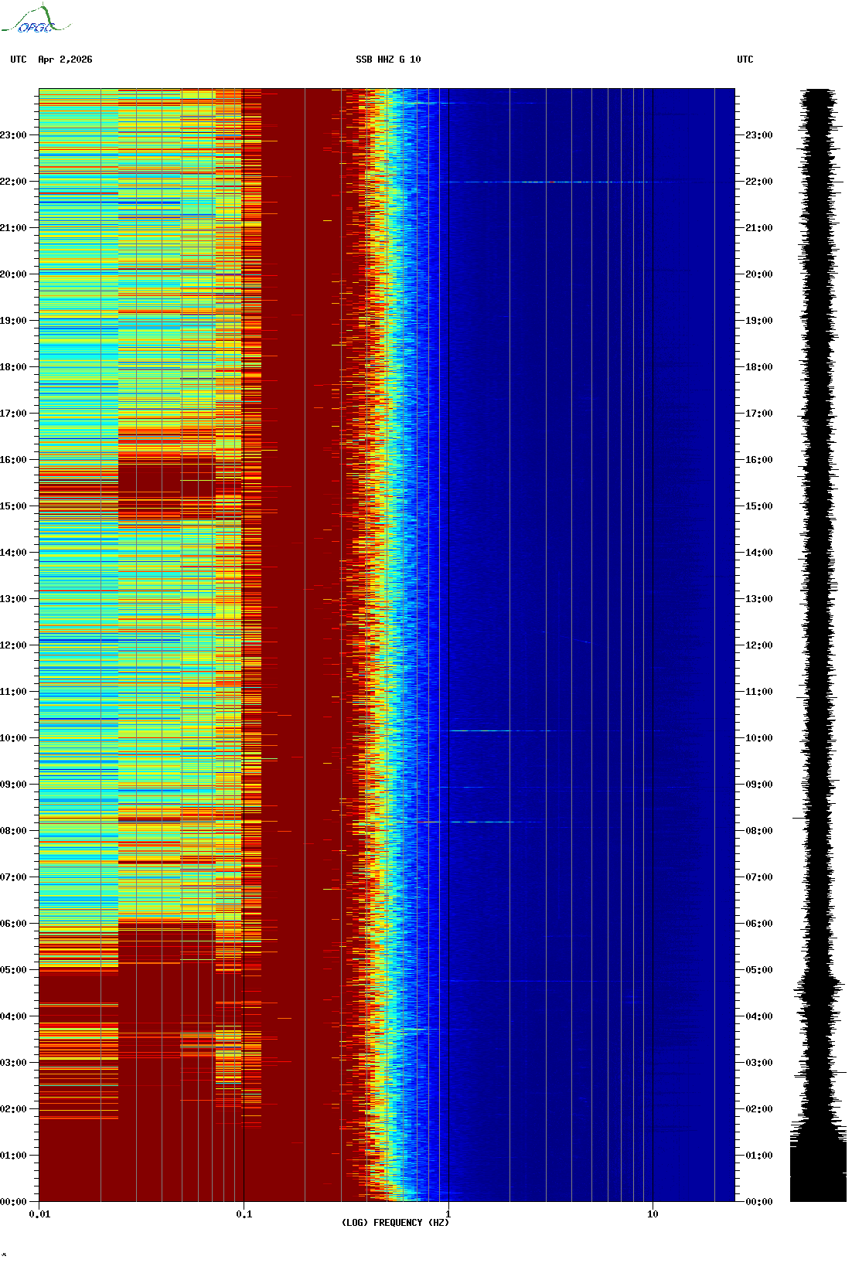Viewport: 852px width, 1263px height.
Task: Click the '19:00' label on the left time axis
Action: pyautogui.click(x=14, y=321)
